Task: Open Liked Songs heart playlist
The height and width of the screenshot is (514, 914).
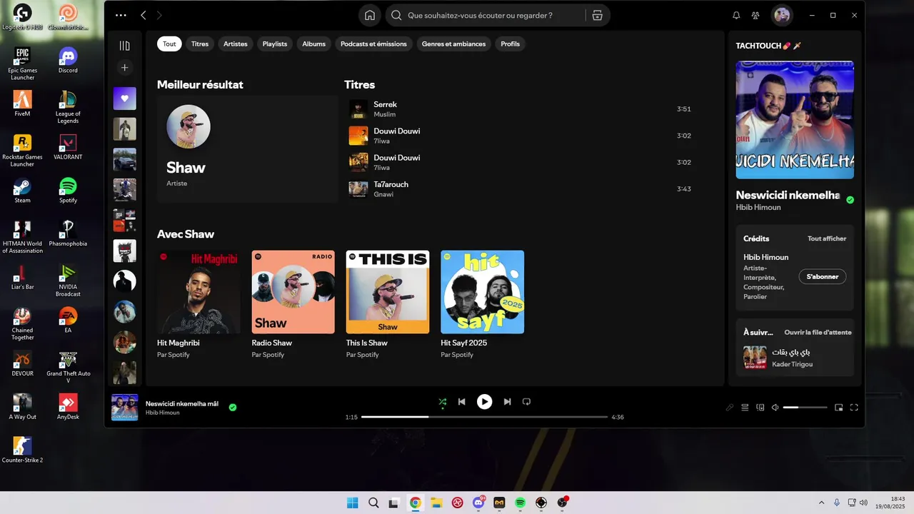Action: point(124,99)
